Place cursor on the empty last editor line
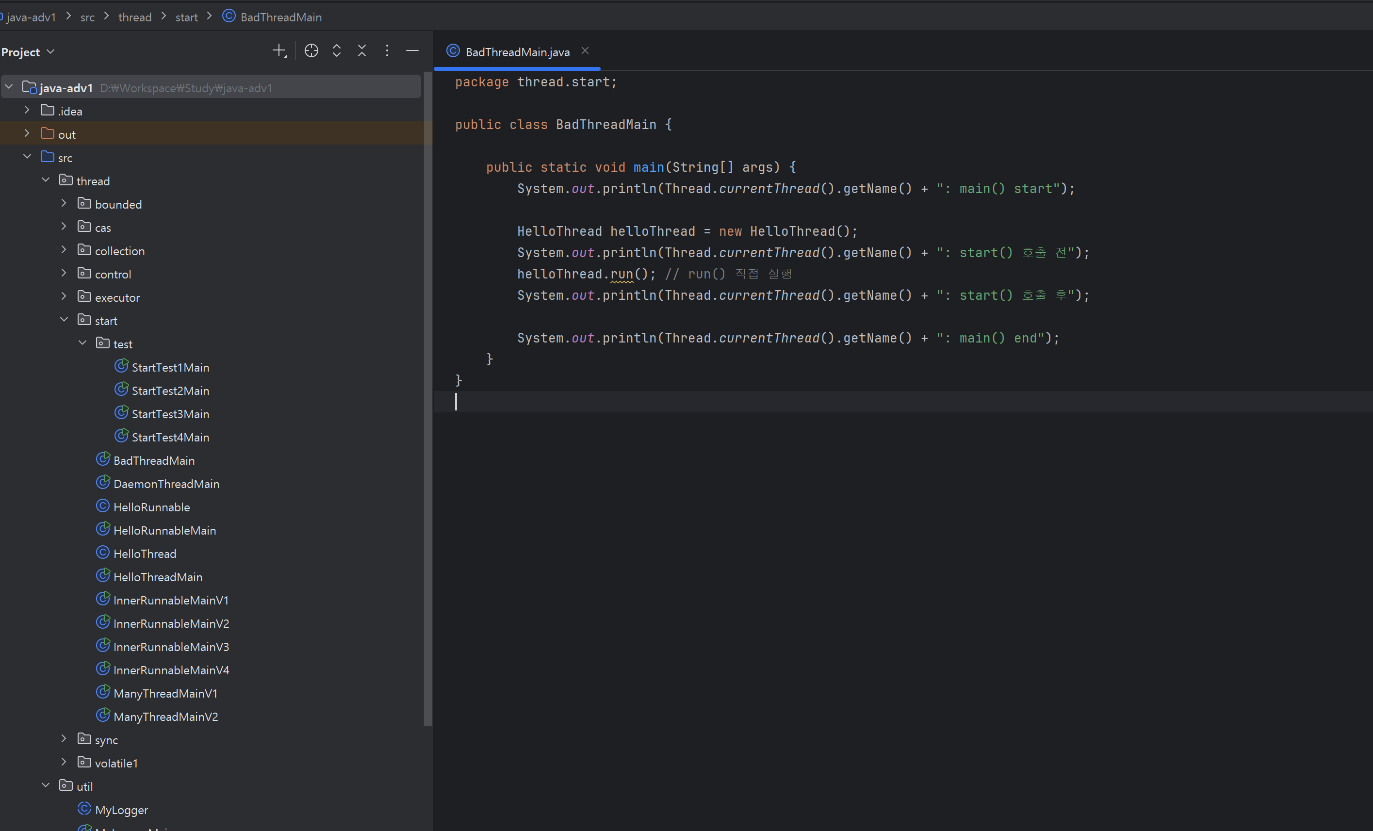The width and height of the screenshot is (1373, 831). 903,401
